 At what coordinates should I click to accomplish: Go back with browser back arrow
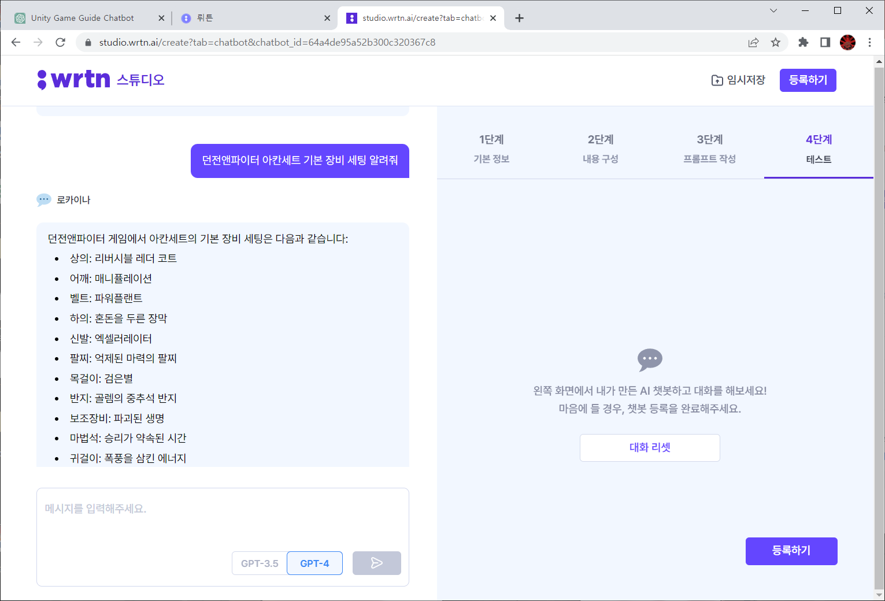[x=16, y=42]
